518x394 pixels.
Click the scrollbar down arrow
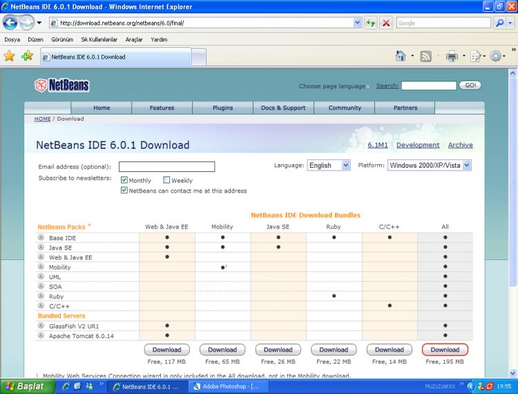coord(512,373)
